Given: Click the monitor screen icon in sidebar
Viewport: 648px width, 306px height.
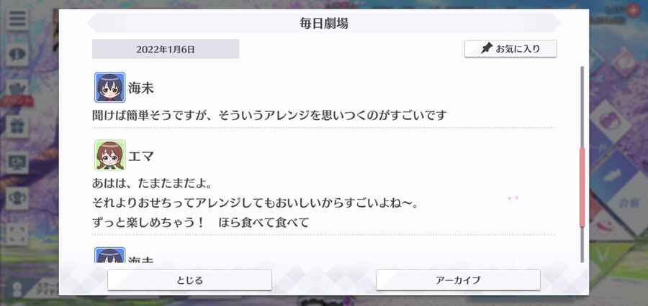Looking at the screenshot, I should 17,162.
